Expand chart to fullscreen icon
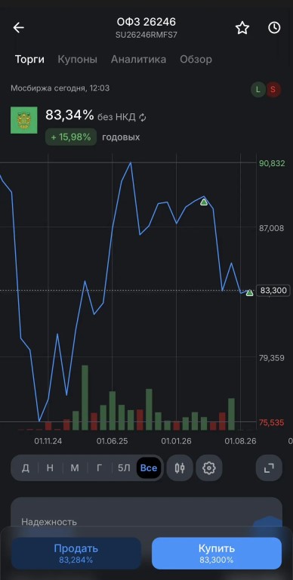The height and width of the screenshot is (580, 293). coord(269,468)
